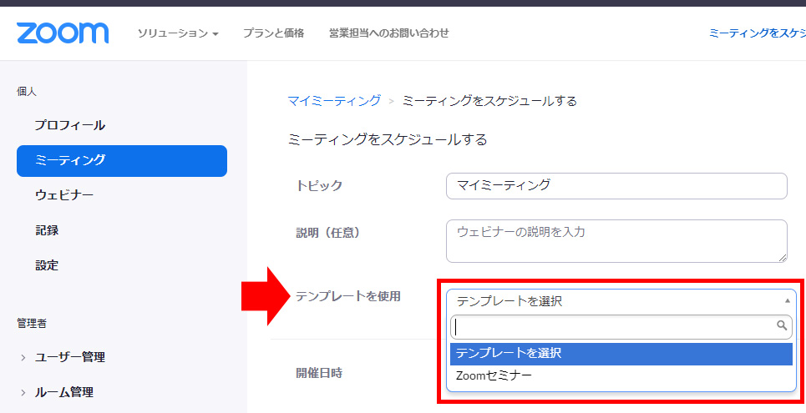Open 設定 in the sidebar

coord(47,265)
